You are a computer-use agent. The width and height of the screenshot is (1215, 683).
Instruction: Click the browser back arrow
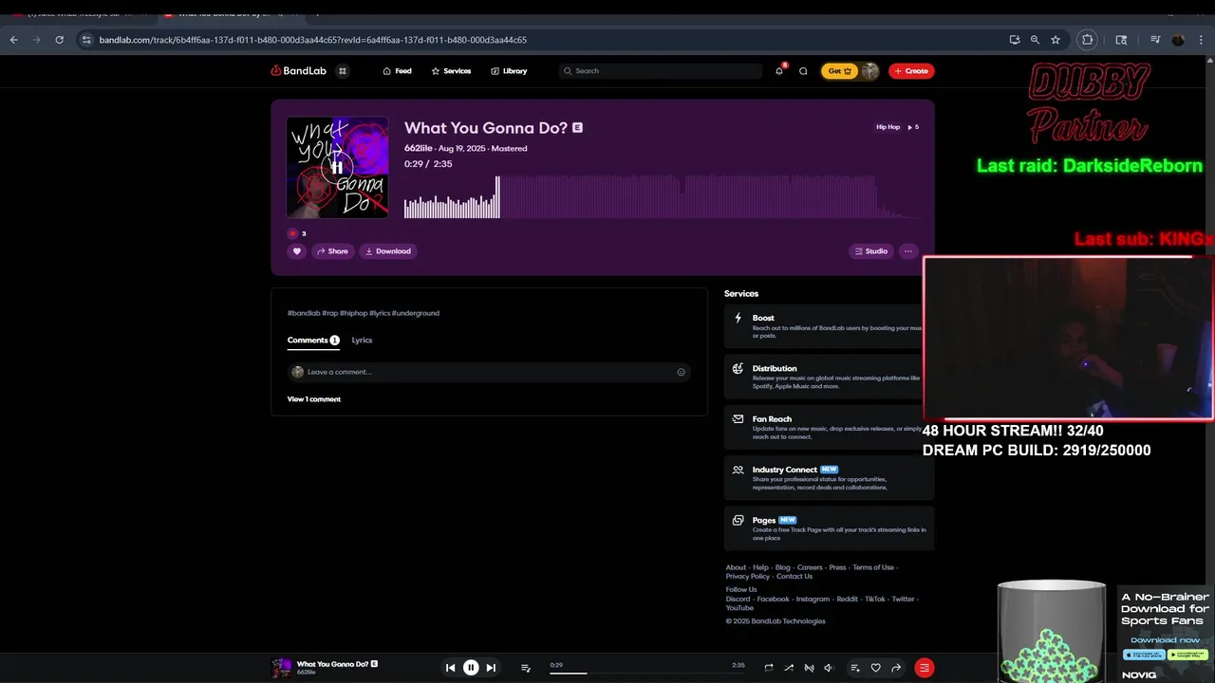point(13,40)
